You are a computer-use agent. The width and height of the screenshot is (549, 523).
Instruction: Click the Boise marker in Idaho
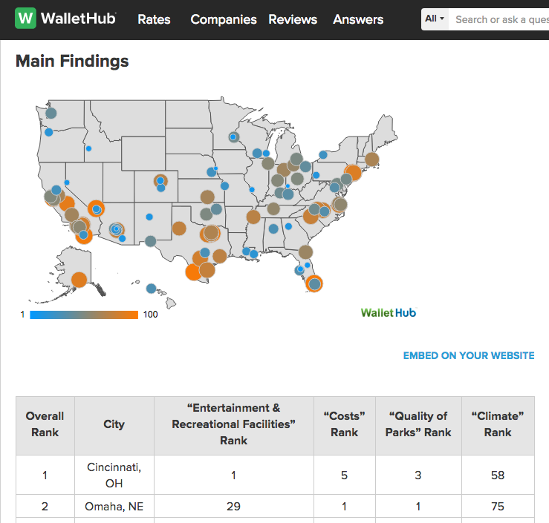(x=89, y=148)
